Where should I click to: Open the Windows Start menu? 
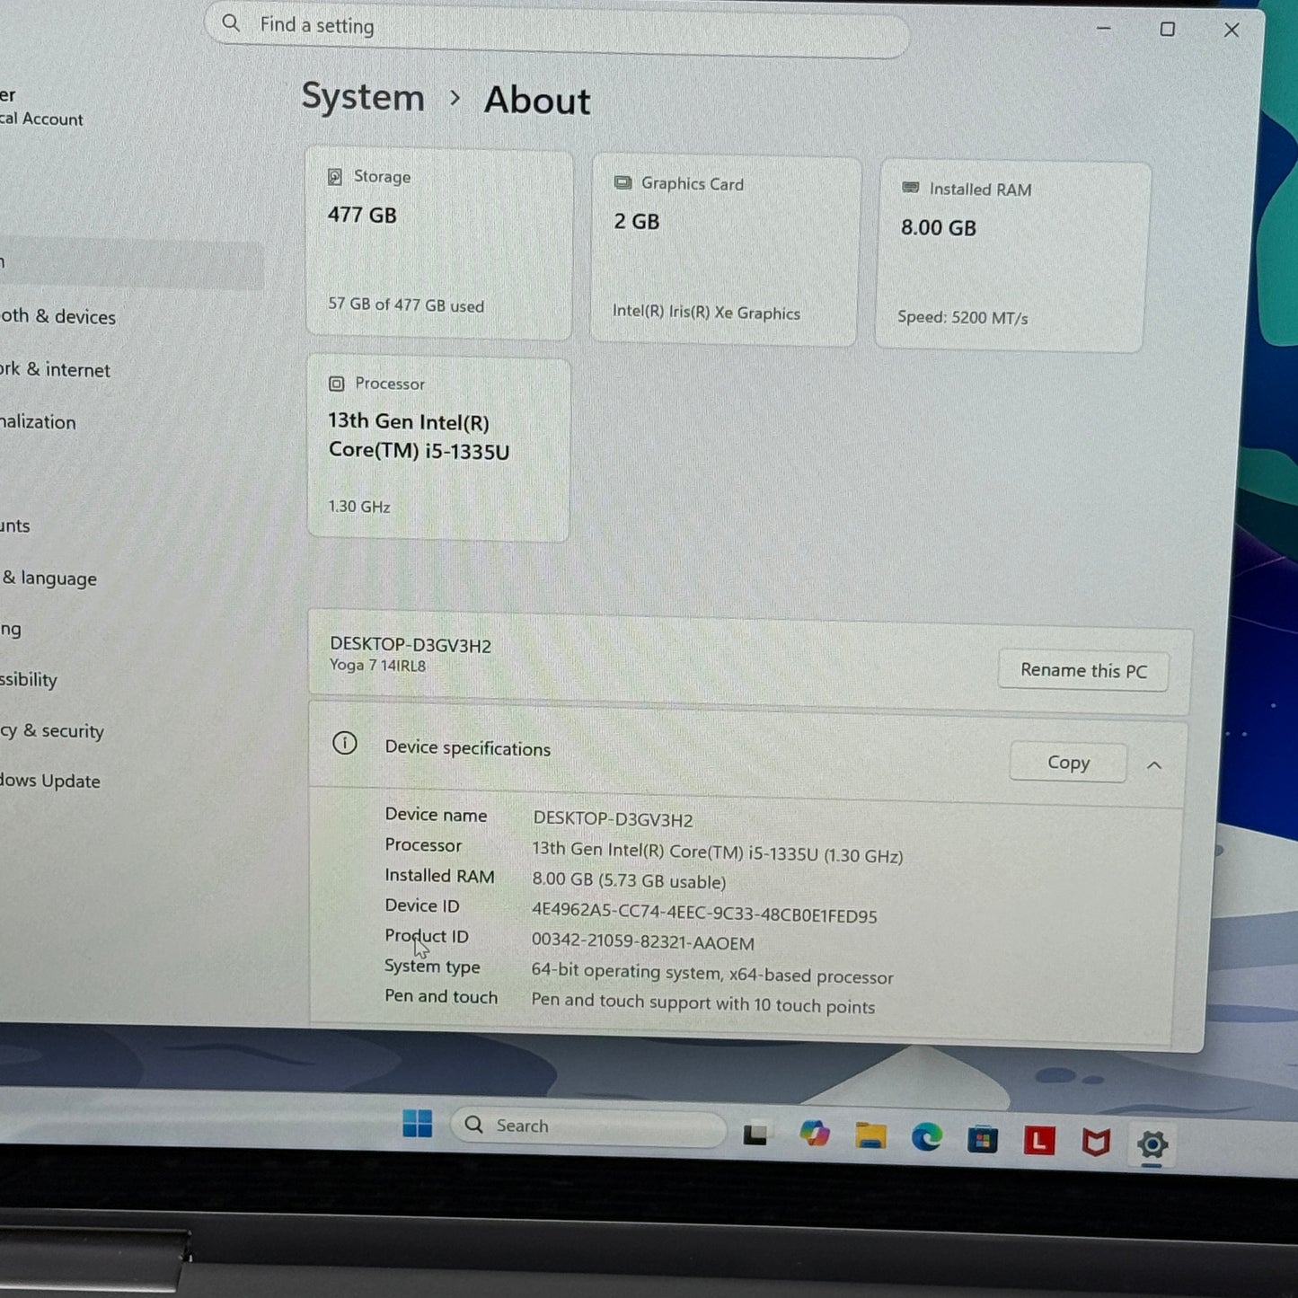click(x=418, y=1123)
